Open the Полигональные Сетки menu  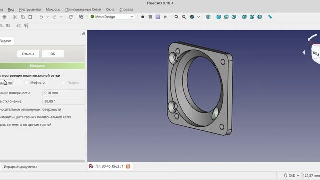[83, 9]
